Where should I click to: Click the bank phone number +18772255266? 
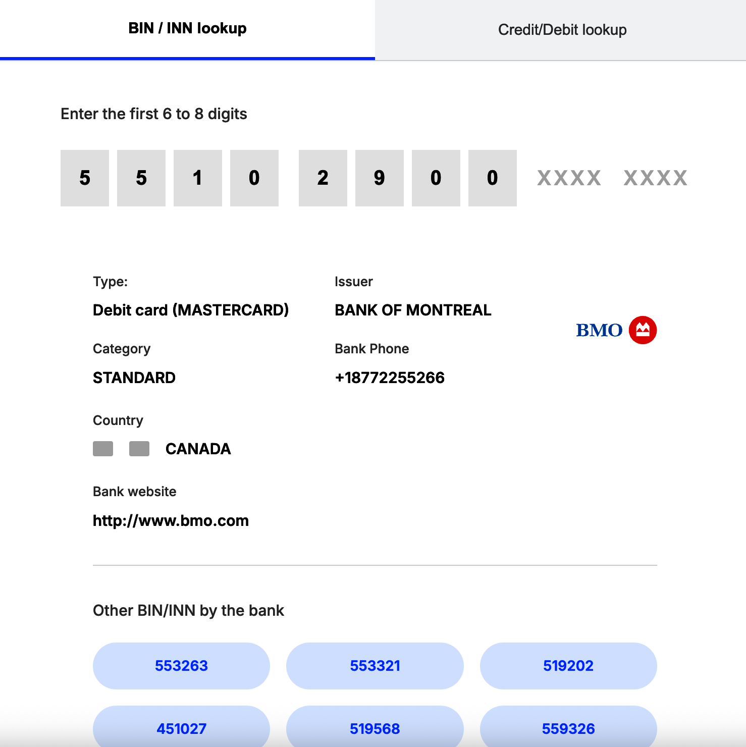pyautogui.click(x=390, y=378)
